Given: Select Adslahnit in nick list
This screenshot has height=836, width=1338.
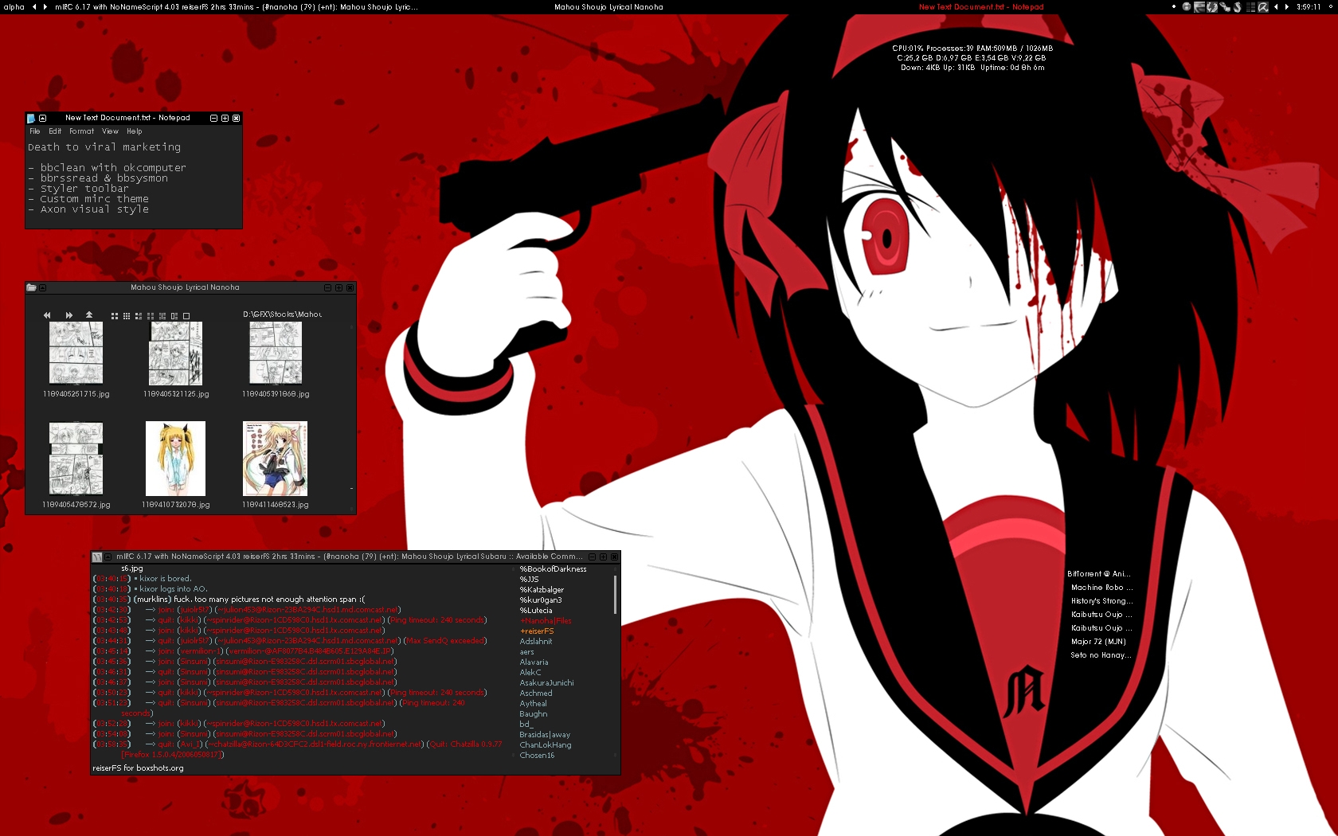Looking at the screenshot, I should [536, 642].
